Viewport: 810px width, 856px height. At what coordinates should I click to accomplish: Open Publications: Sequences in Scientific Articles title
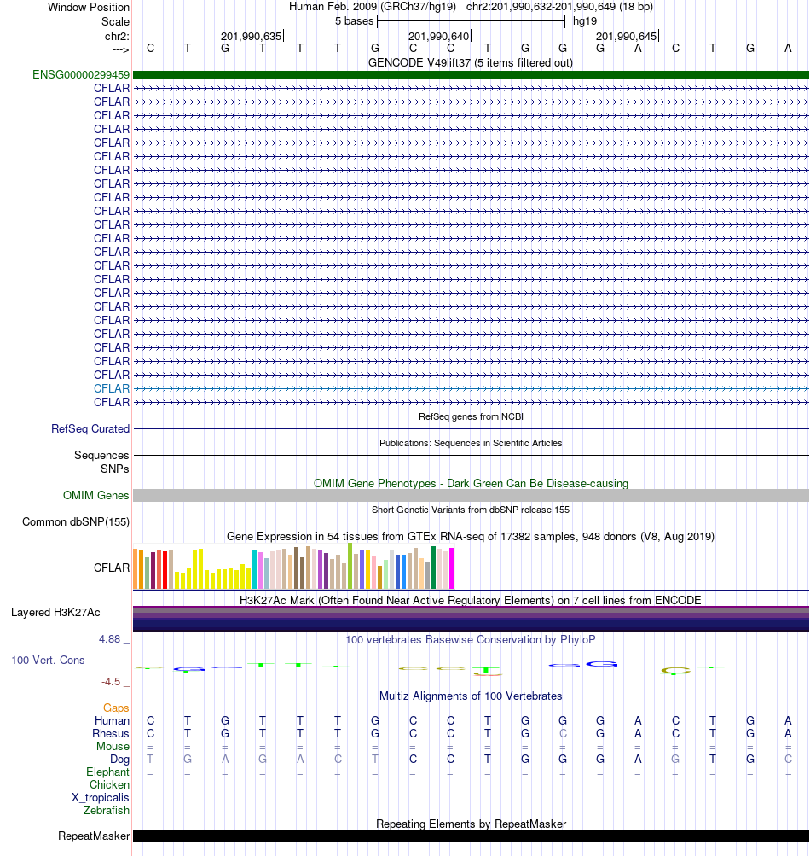471,443
